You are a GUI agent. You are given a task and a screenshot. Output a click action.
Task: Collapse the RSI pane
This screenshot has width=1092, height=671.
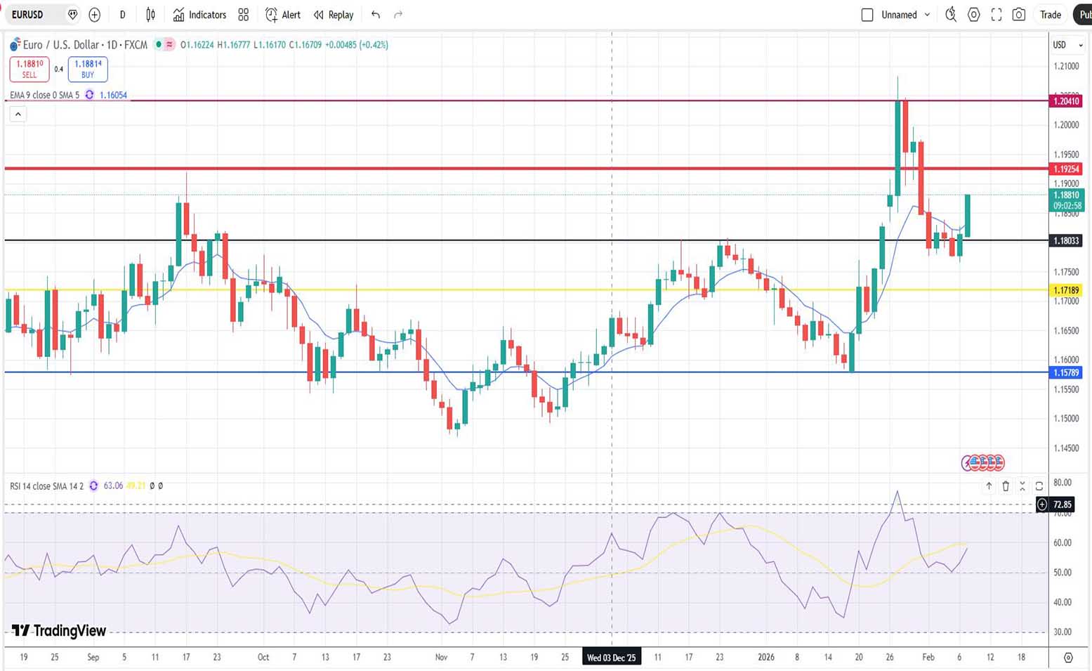(x=1022, y=486)
